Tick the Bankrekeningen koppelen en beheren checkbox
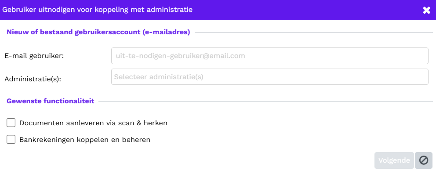The image size is (436, 171). [x=11, y=139]
